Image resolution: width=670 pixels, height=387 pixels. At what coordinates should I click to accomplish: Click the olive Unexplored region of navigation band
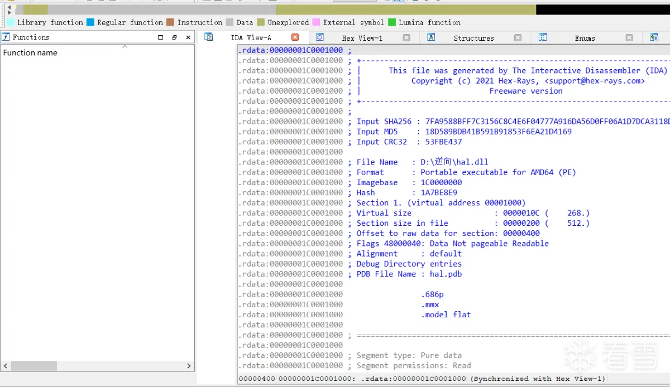(406, 9)
